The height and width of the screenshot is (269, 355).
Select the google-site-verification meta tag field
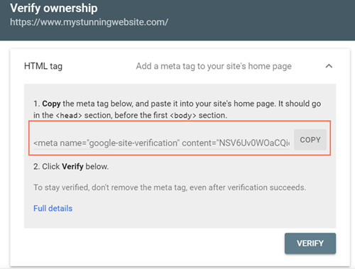point(161,143)
